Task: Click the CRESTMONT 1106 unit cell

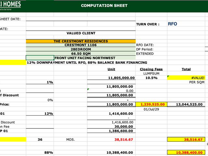Action: click(81, 45)
